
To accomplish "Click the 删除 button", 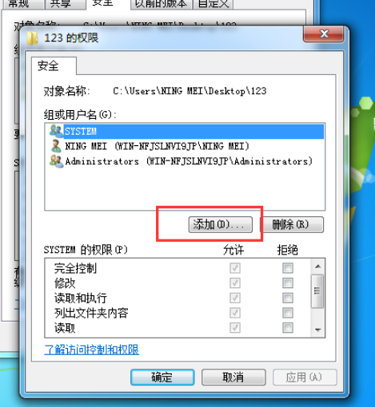I will 292,225.
